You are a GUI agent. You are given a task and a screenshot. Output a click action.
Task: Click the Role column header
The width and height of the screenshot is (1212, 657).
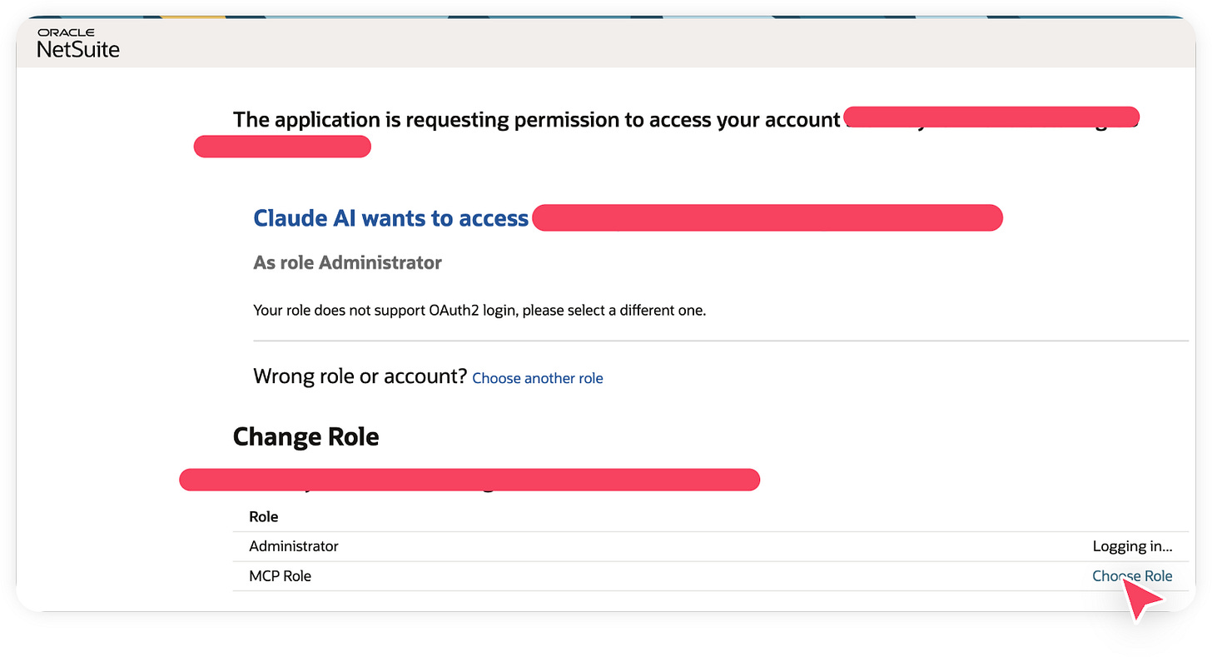click(264, 516)
